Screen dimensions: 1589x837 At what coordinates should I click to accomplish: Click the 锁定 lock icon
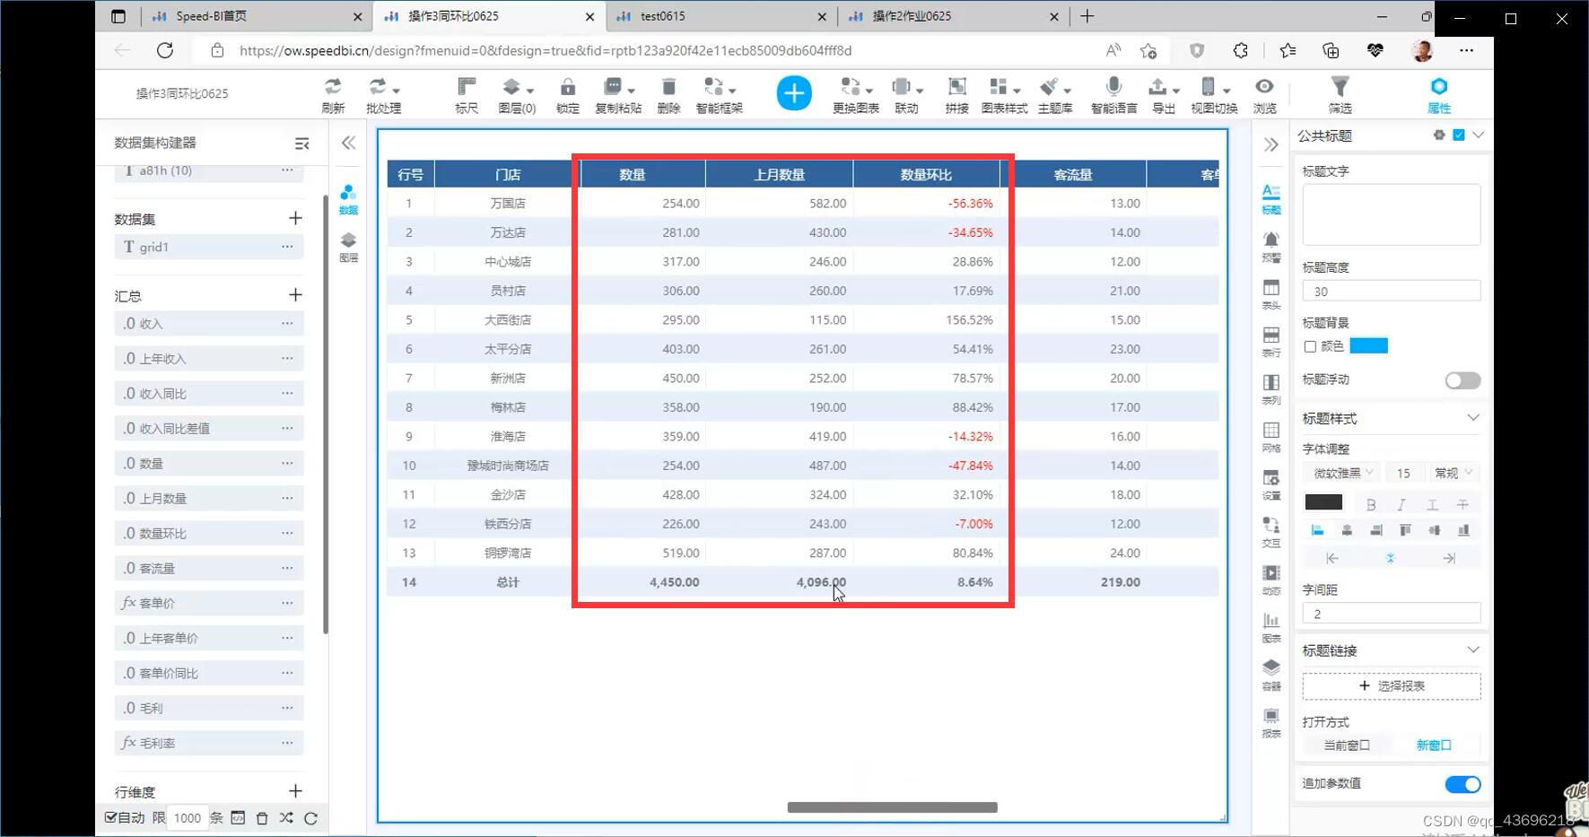[x=567, y=94]
